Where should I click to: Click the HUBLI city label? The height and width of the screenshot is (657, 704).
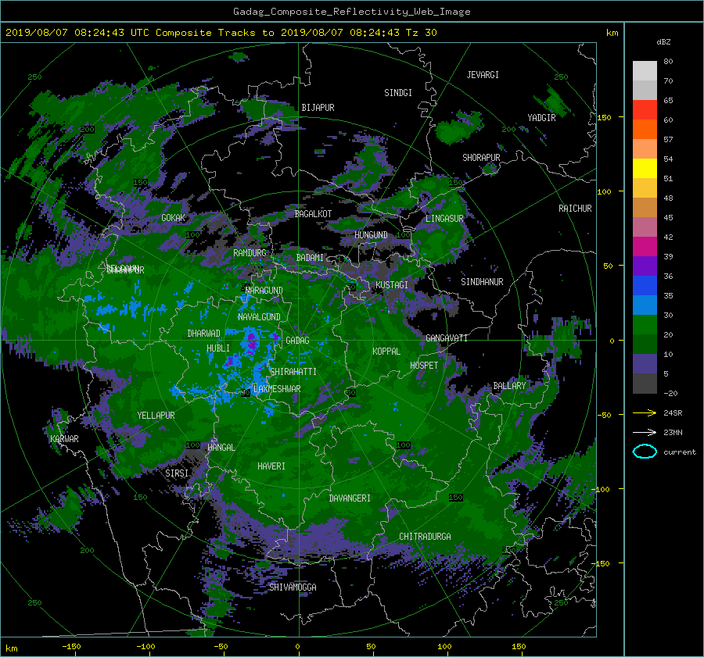(218, 348)
